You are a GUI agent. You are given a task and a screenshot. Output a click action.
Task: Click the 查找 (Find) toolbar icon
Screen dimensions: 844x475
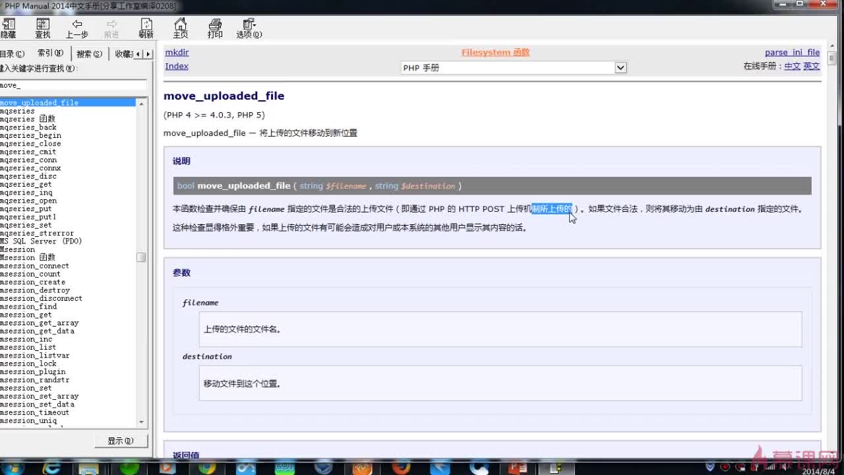43,28
